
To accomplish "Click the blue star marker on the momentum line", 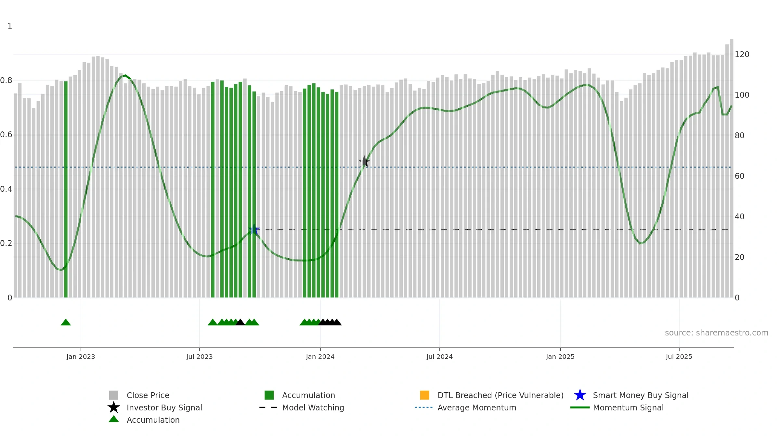I will (254, 229).
